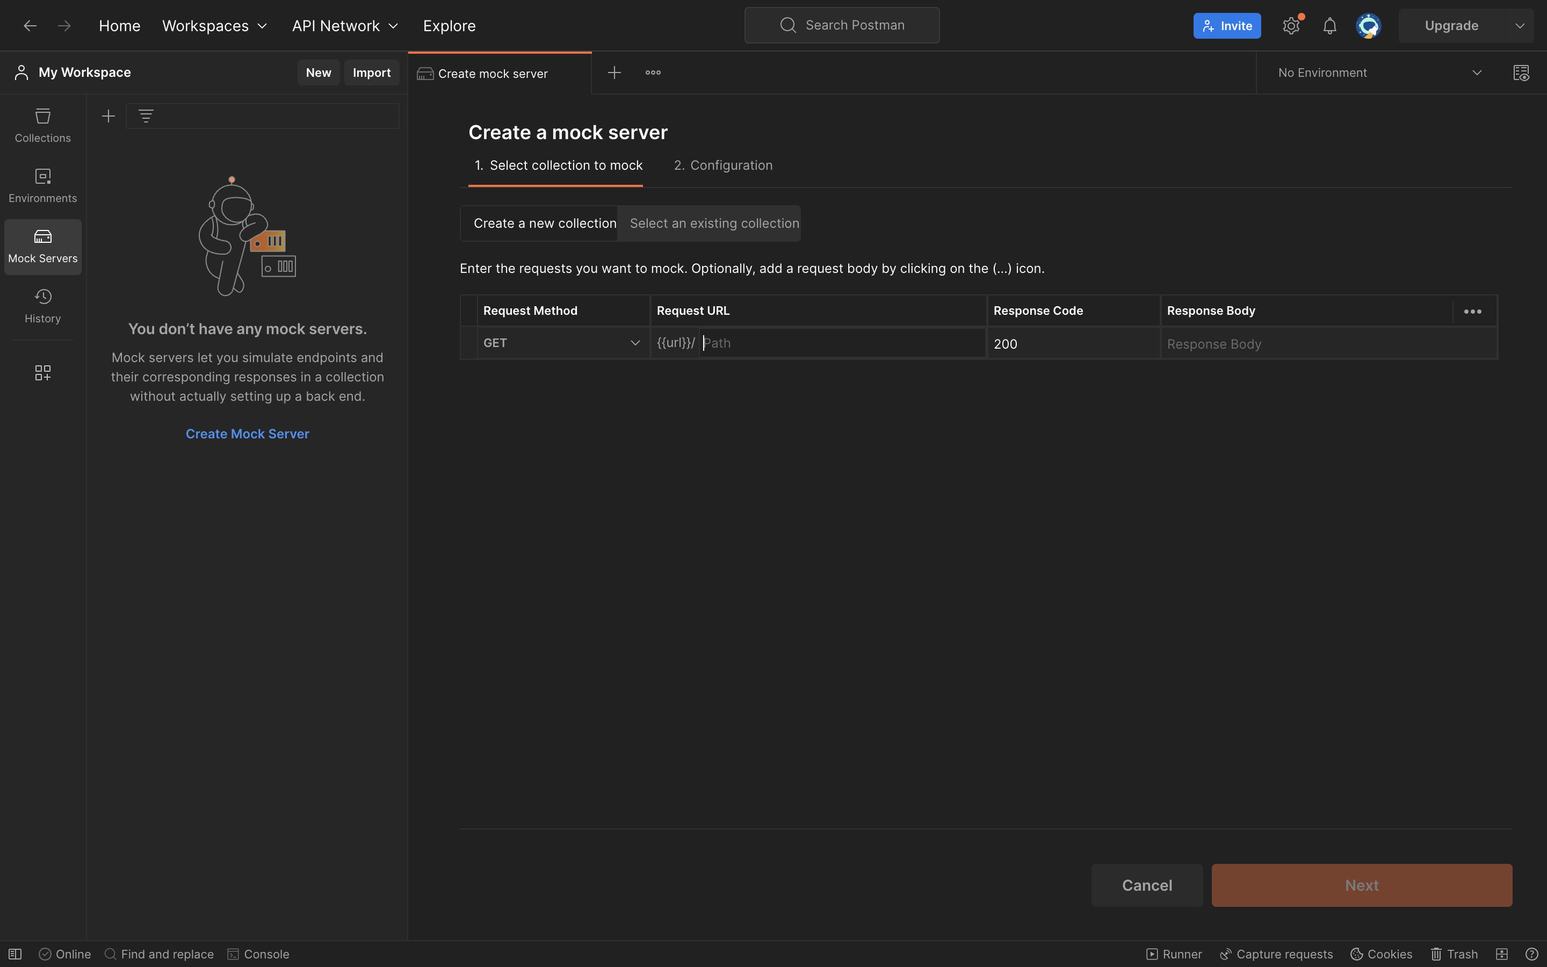
Task: Open the help icon in the status bar
Action: point(1531,954)
